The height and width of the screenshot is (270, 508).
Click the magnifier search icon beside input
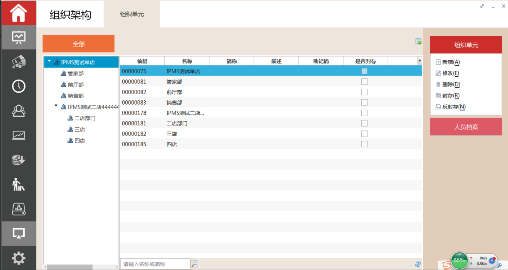(194, 264)
